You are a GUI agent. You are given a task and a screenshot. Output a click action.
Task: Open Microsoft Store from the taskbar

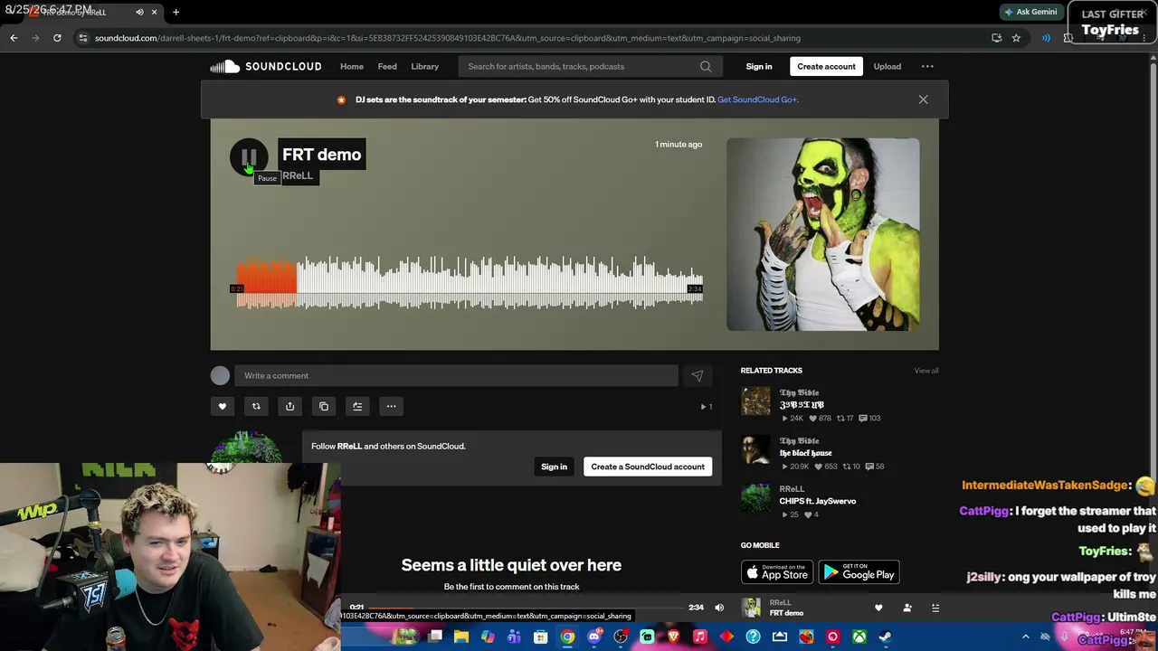click(541, 637)
